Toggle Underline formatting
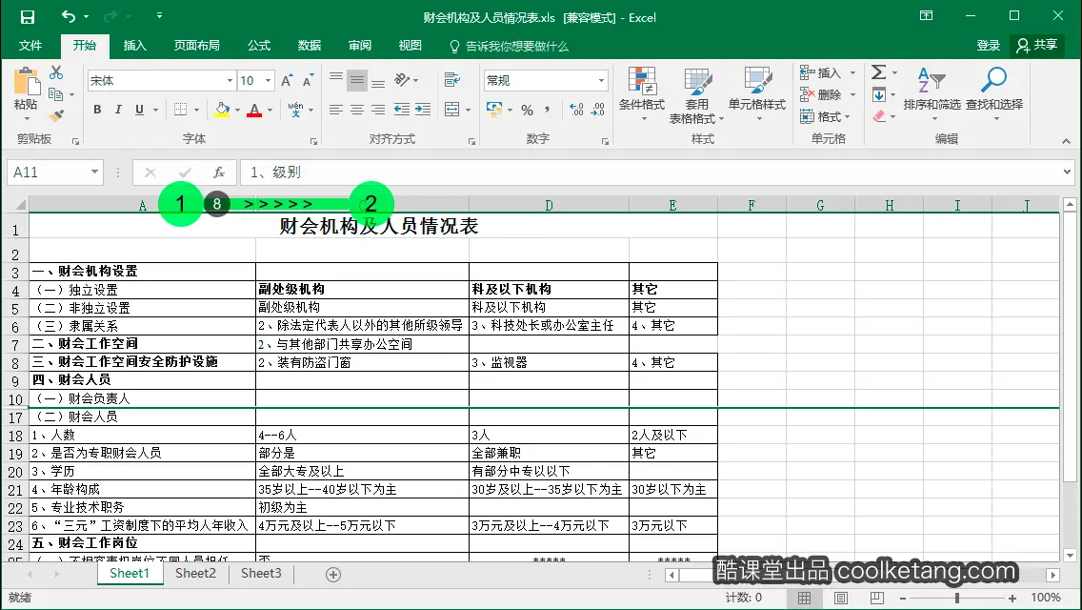 click(139, 110)
